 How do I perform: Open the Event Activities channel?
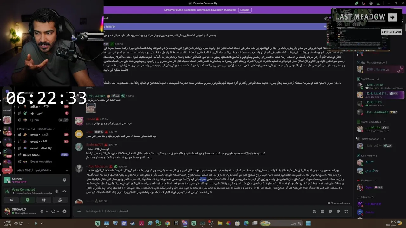click(x=43, y=161)
